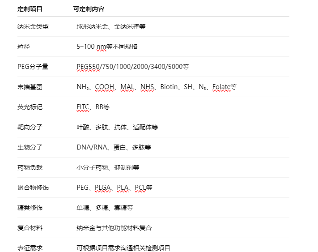Image resolution: width=318 pixels, height=252 pixels.
Task: Click the underlined word Folate
Action: point(221,87)
